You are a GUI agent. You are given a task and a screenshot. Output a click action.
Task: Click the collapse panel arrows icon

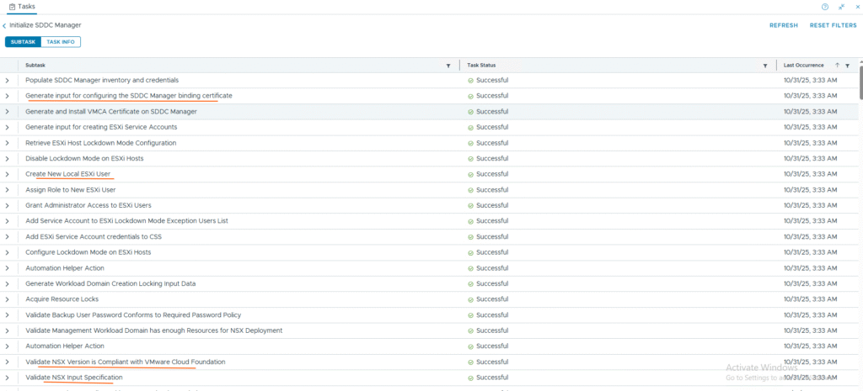(840, 6)
